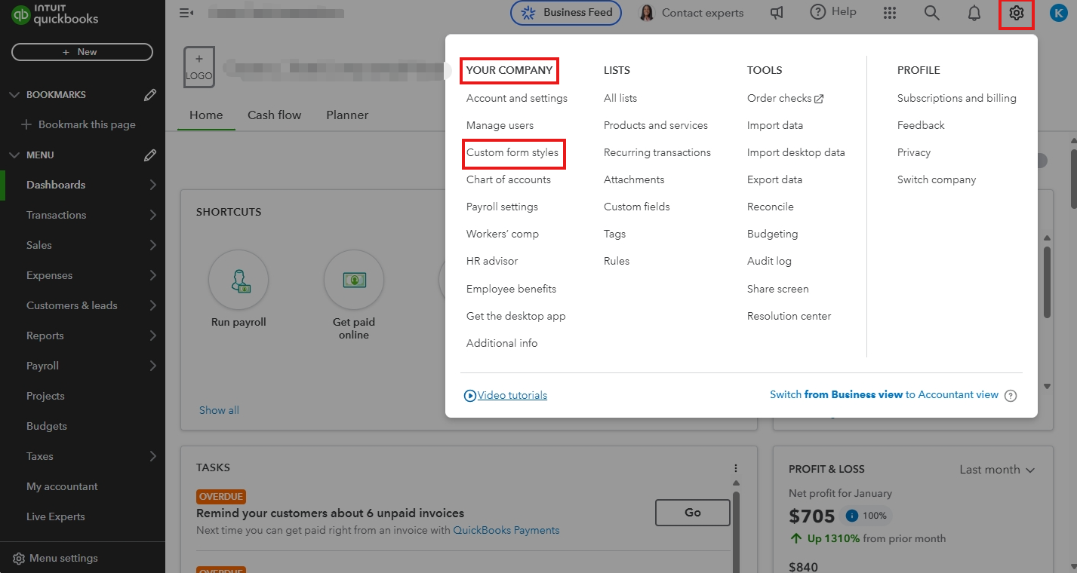The height and width of the screenshot is (573, 1077).
Task: Open the Settings gear menu
Action: tap(1017, 13)
